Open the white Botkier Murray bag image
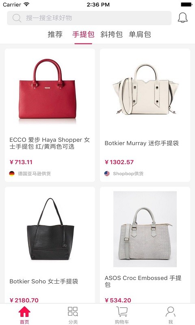 [x=145, y=89]
